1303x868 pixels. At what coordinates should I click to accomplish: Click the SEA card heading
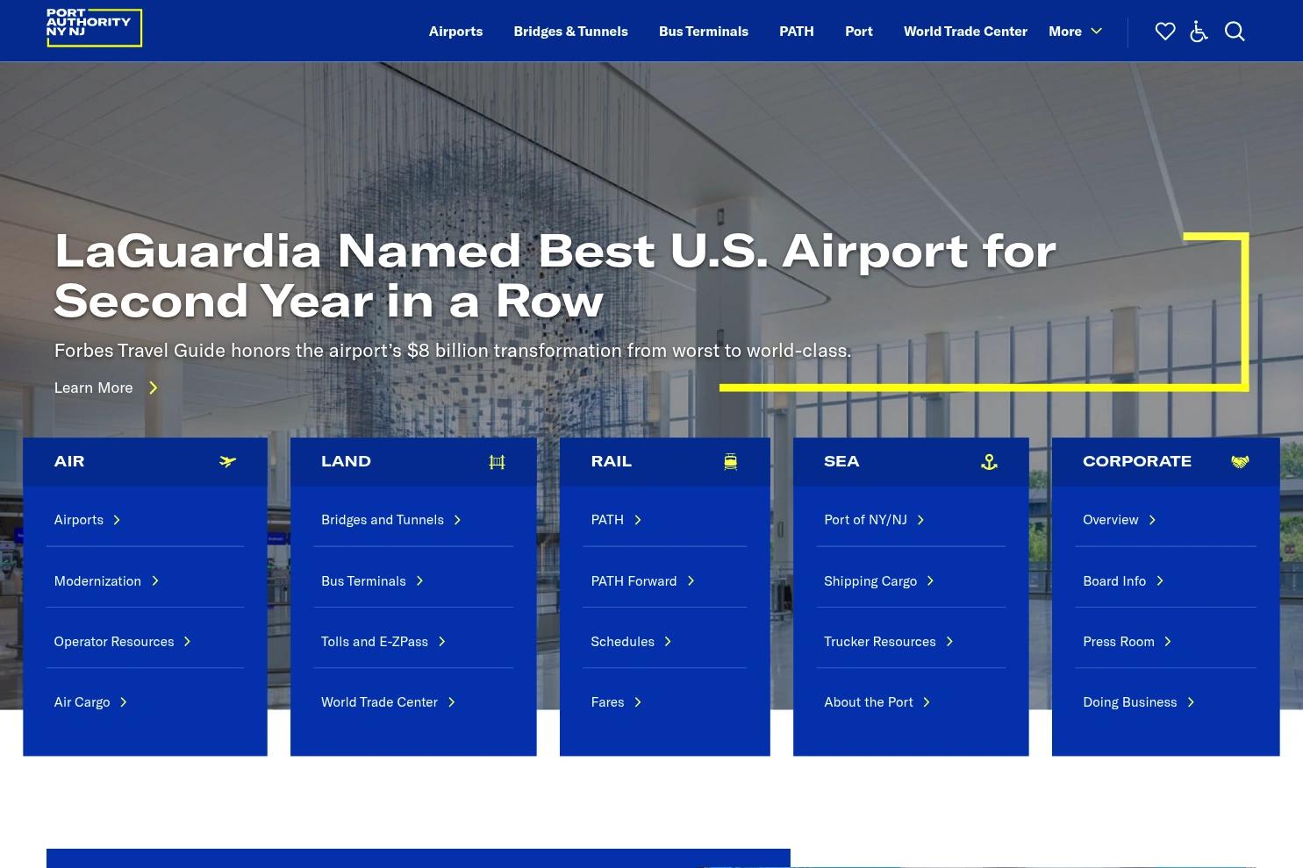(x=841, y=461)
